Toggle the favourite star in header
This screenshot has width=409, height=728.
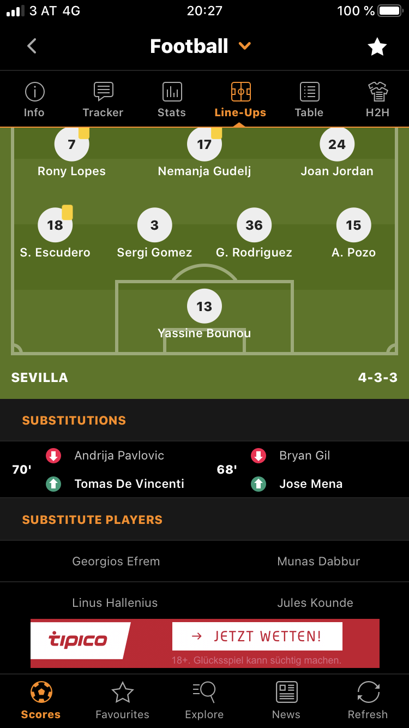click(377, 47)
